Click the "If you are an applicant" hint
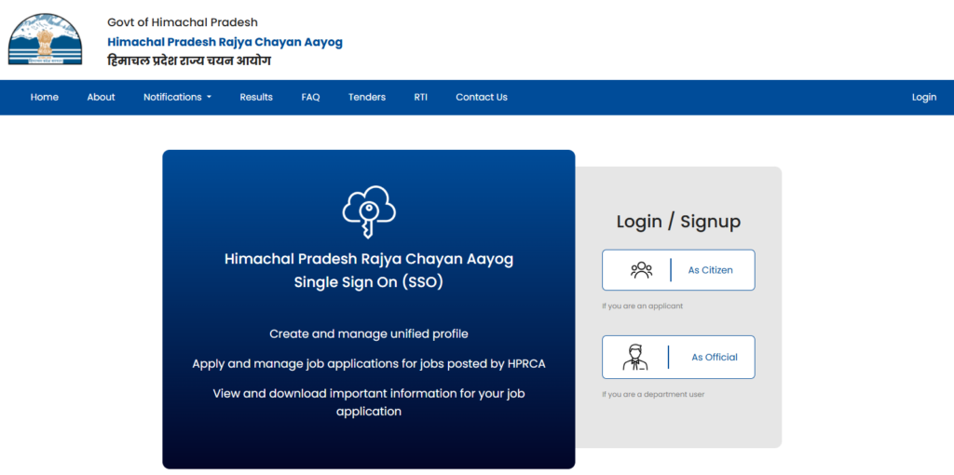The width and height of the screenshot is (954, 475). coord(642,306)
